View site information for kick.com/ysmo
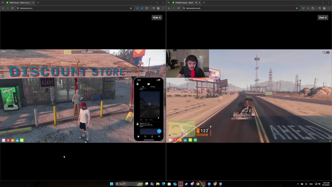 click(x=18, y=8)
